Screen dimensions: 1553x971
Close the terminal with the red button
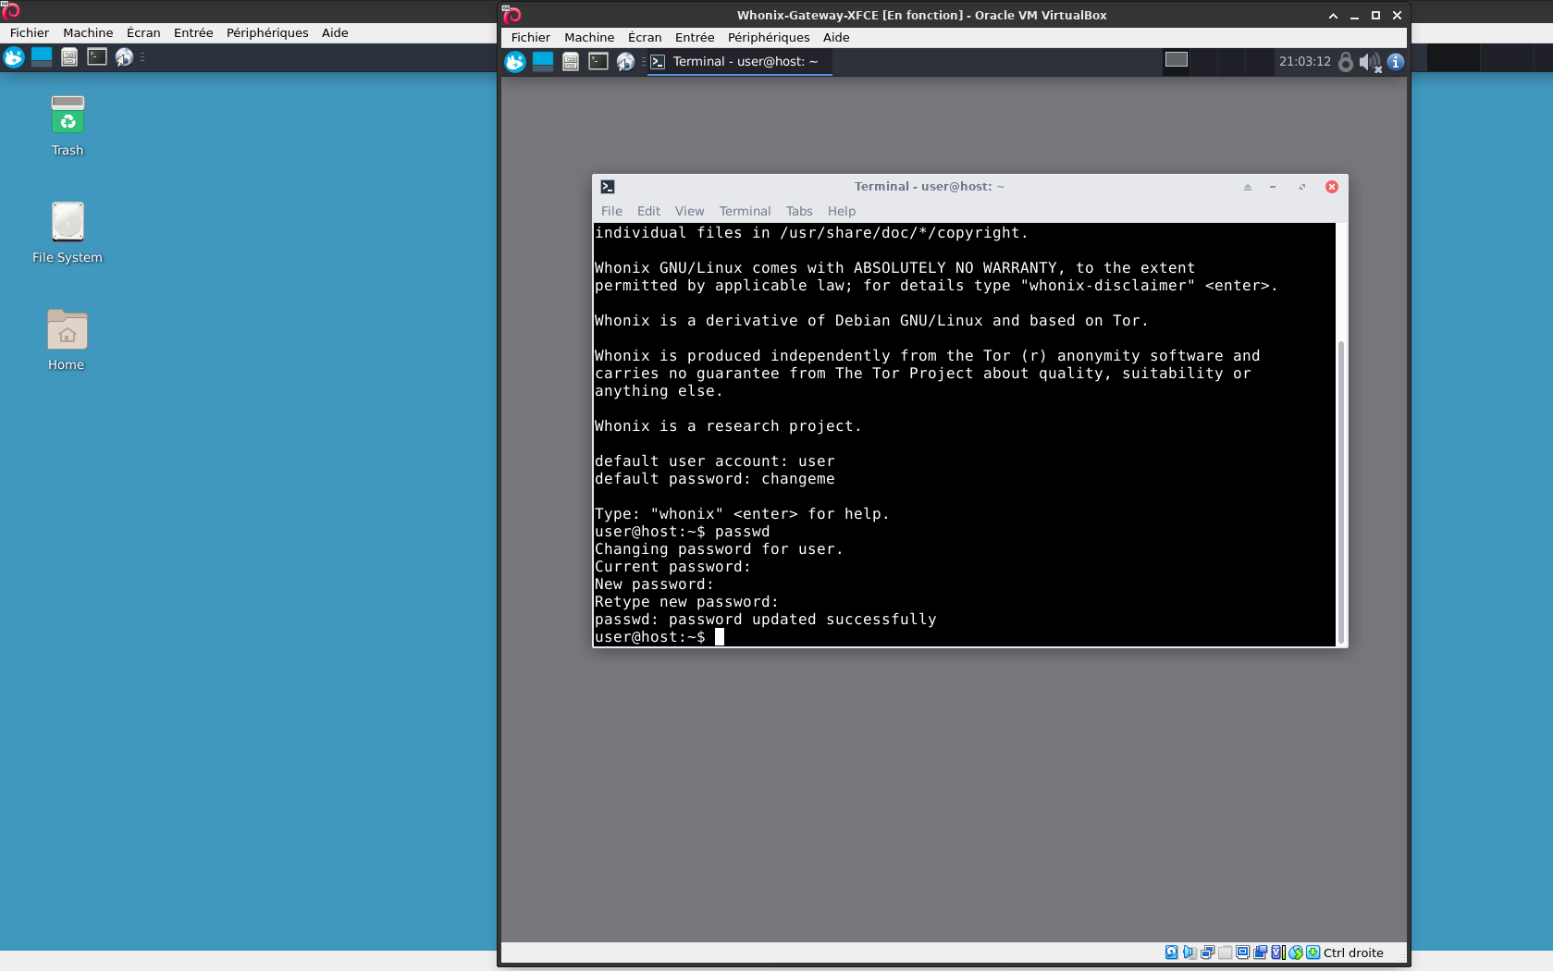pos(1332,187)
